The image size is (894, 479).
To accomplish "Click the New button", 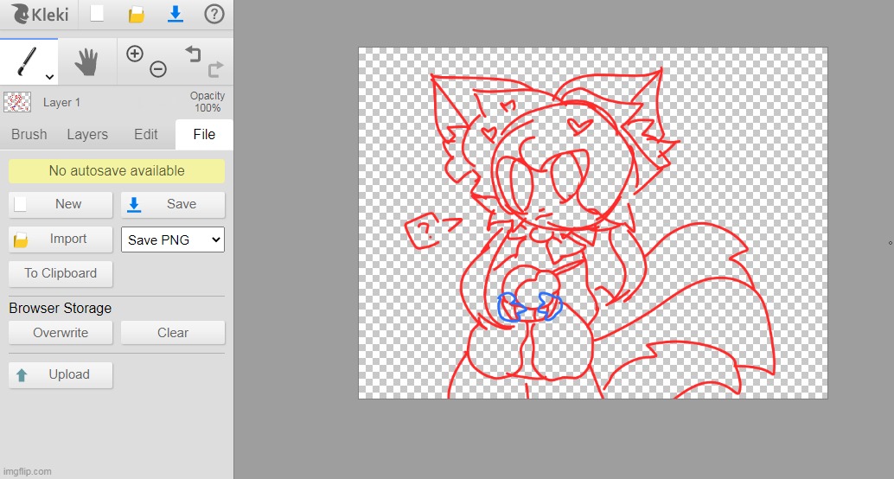I will tap(61, 204).
